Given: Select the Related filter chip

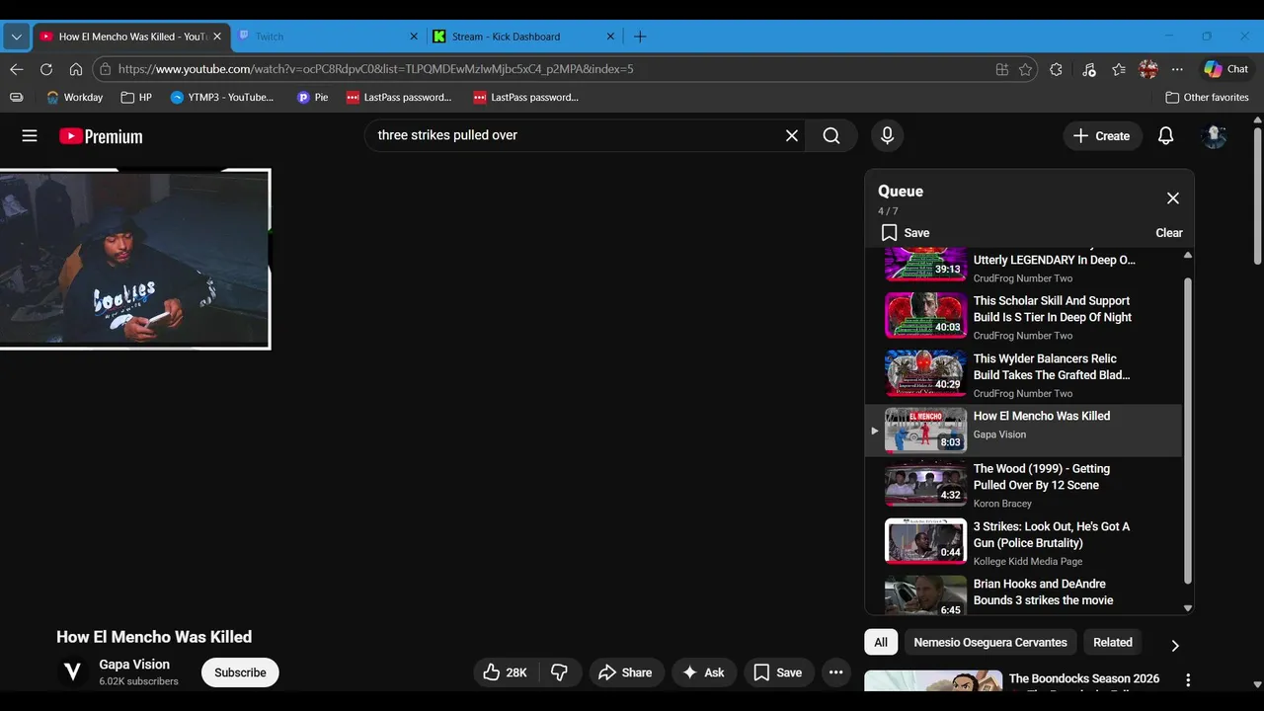Looking at the screenshot, I should pyautogui.click(x=1113, y=642).
